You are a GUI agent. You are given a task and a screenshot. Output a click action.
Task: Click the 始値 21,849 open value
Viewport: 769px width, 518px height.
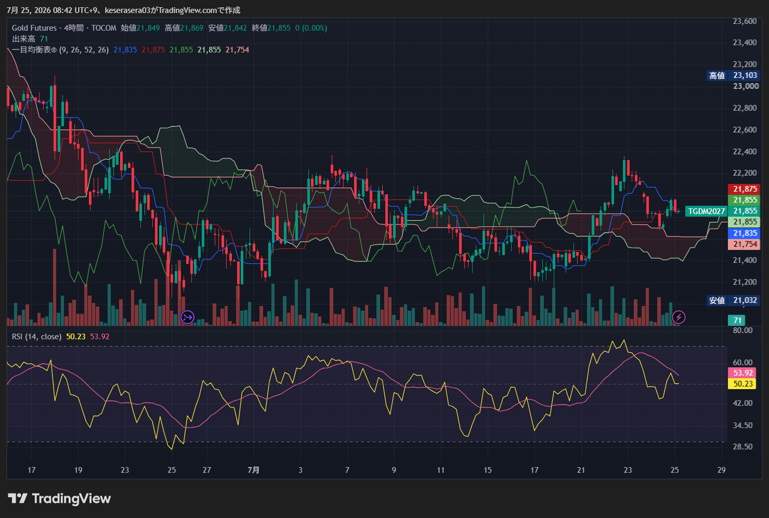(x=141, y=28)
